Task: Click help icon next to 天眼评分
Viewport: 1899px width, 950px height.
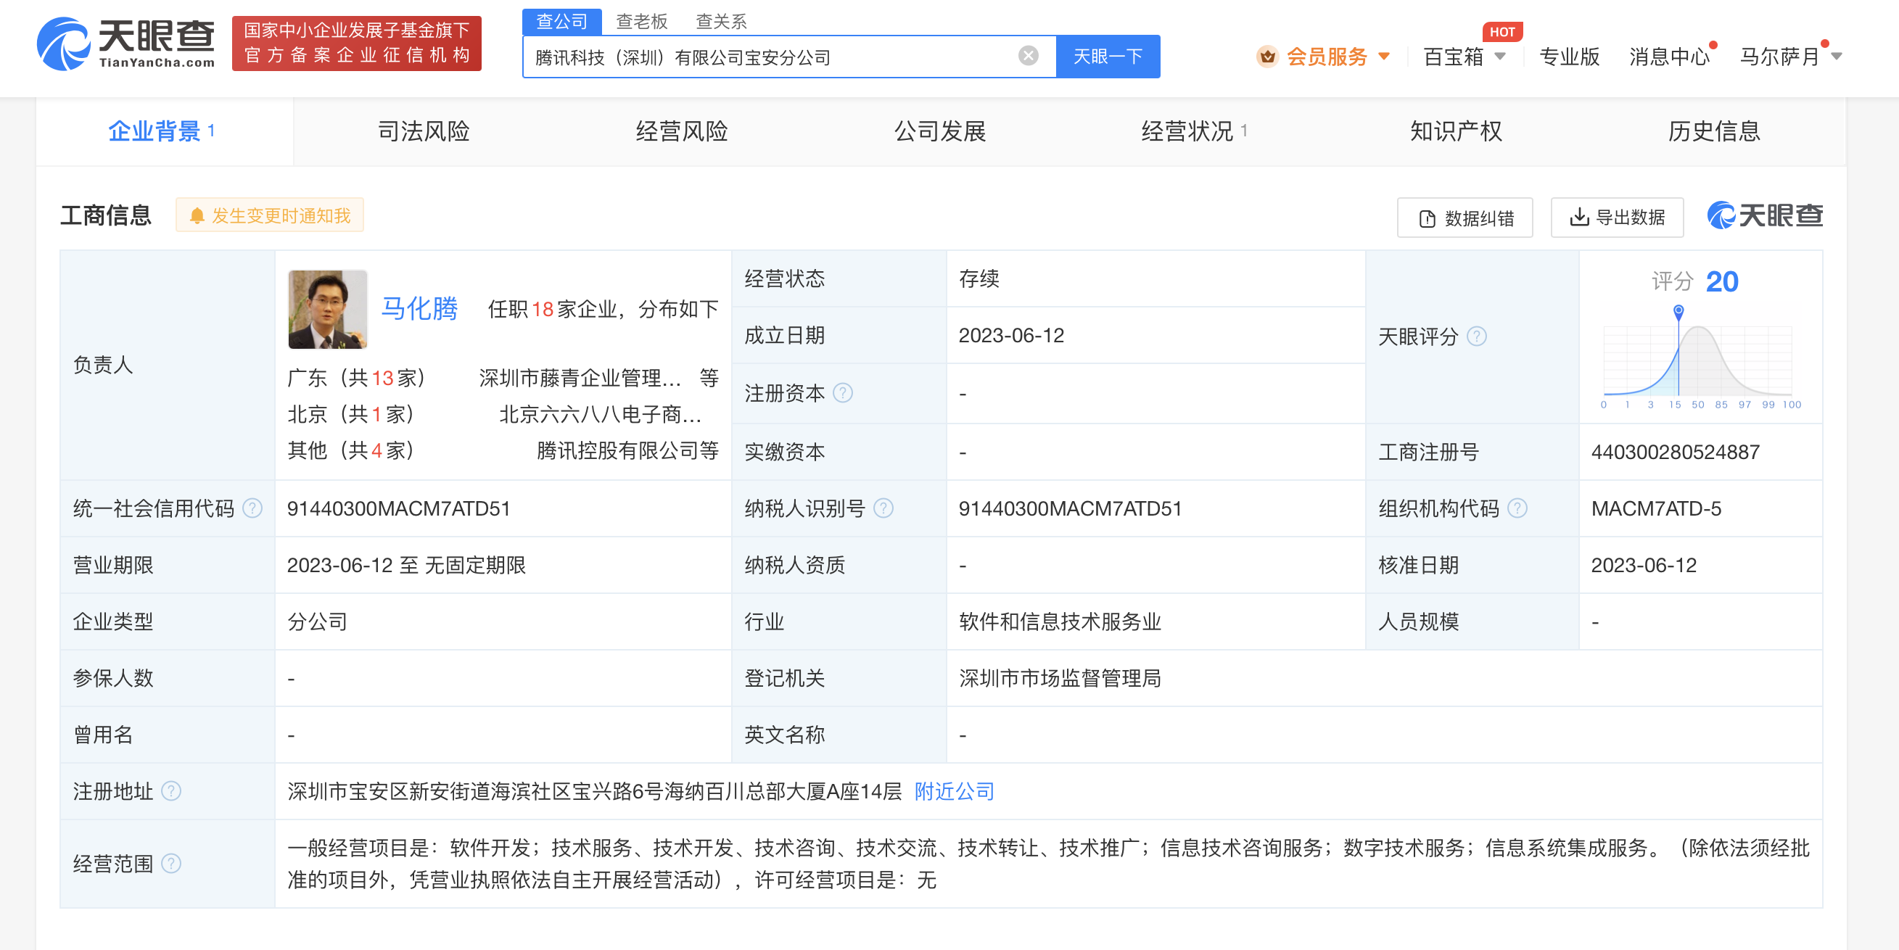Action: (x=1477, y=336)
